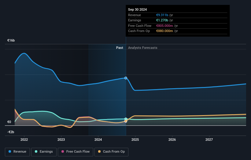Click the €0 y-axis label
Screen dimensions: 251x160
pyautogui.click(x=9, y=122)
